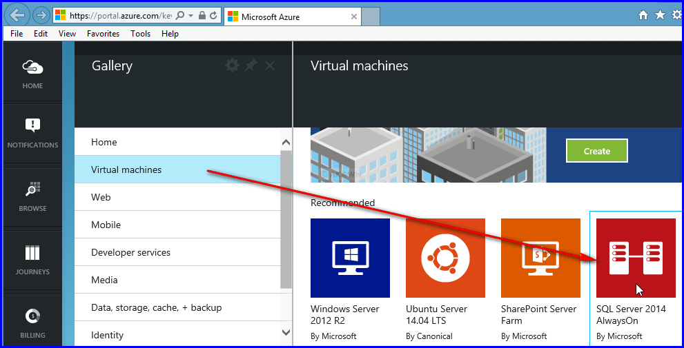This screenshot has width=684, height=348.
Task: Open Favorites with the star icon
Action: 661,15
